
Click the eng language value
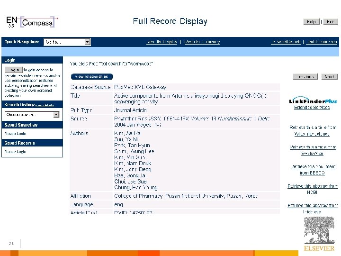pos(118,205)
